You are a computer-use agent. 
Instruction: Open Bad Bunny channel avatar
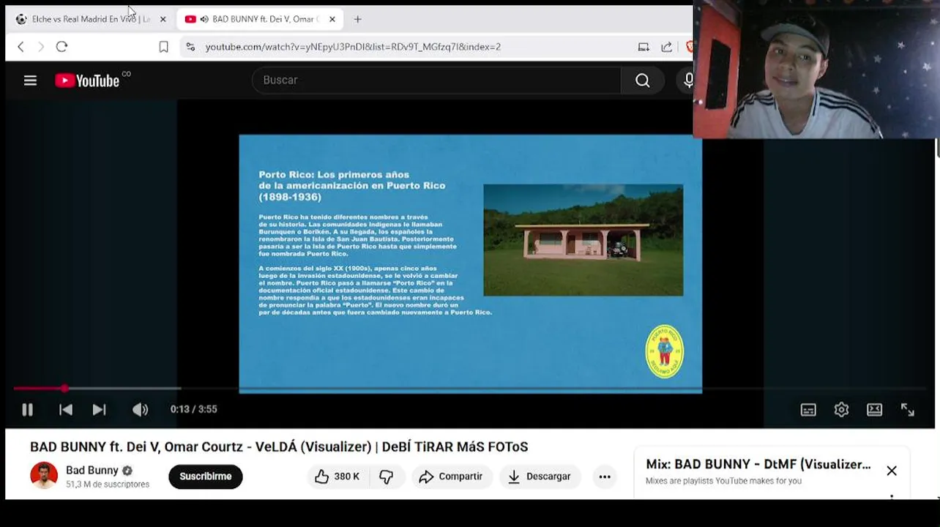pyautogui.click(x=44, y=476)
